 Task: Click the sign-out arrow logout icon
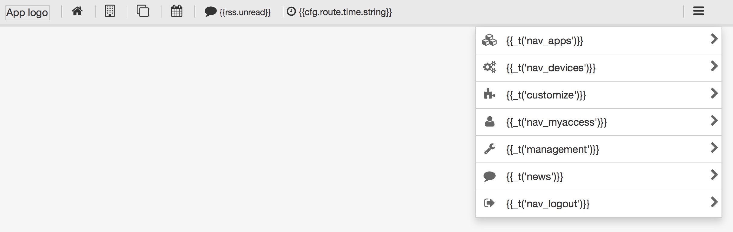[489, 203]
